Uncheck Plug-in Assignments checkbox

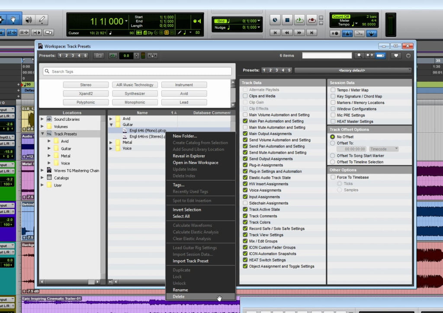click(245, 165)
